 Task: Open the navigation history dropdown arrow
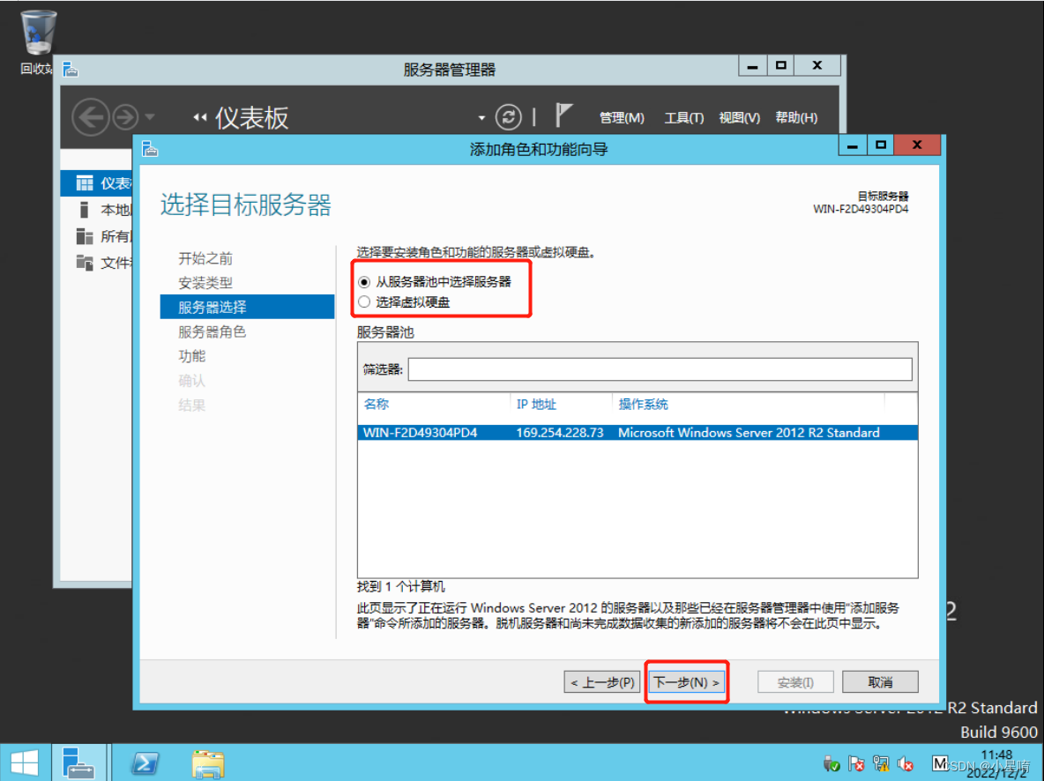(151, 117)
